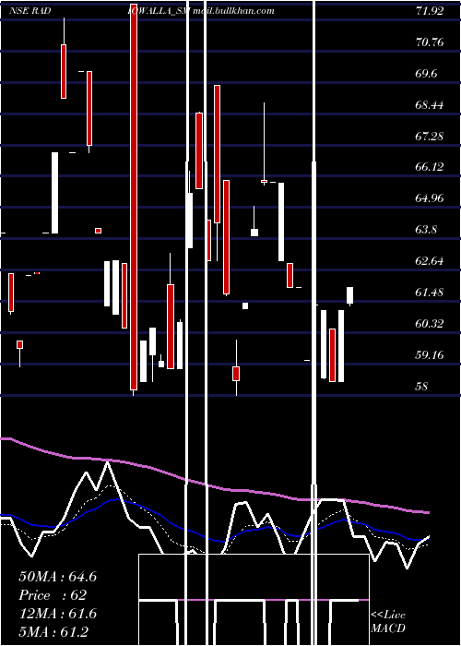The image size is (461, 646).
Task: Click the 67.28 price axis label
Action: pyautogui.click(x=430, y=136)
